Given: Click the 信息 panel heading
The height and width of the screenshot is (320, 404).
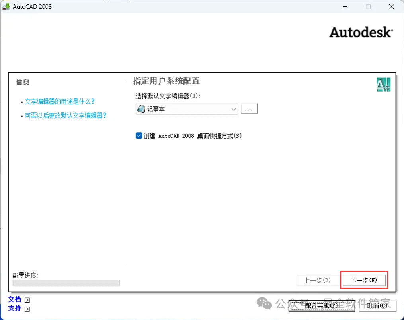Looking at the screenshot, I should pyautogui.click(x=23, y=82).
